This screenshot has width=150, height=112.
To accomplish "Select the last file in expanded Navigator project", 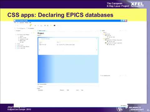I will [22, 42].
